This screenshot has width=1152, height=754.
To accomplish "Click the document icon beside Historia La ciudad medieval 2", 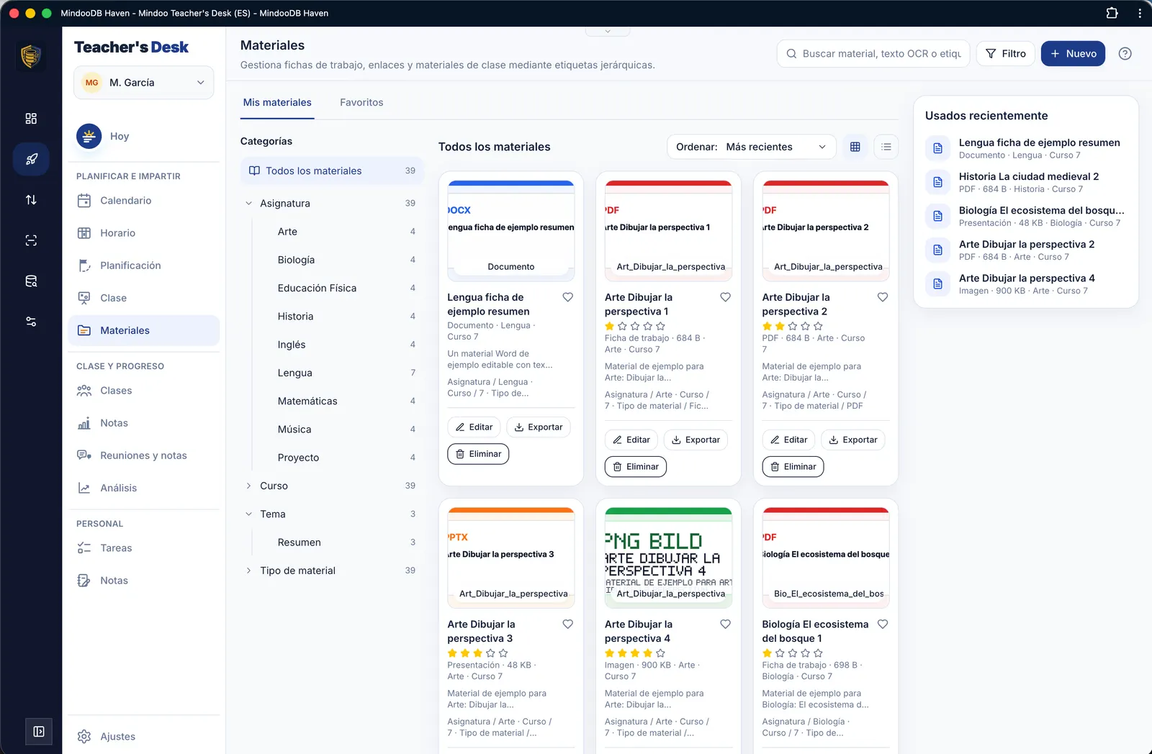I will (937, 182).
